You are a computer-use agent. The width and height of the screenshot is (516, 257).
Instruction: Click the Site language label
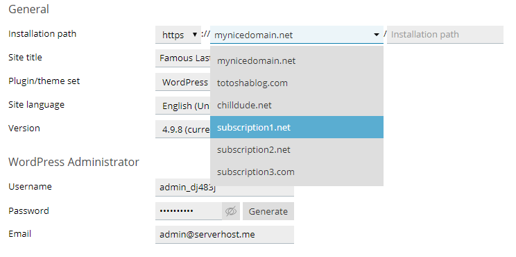tap(36, 105)
